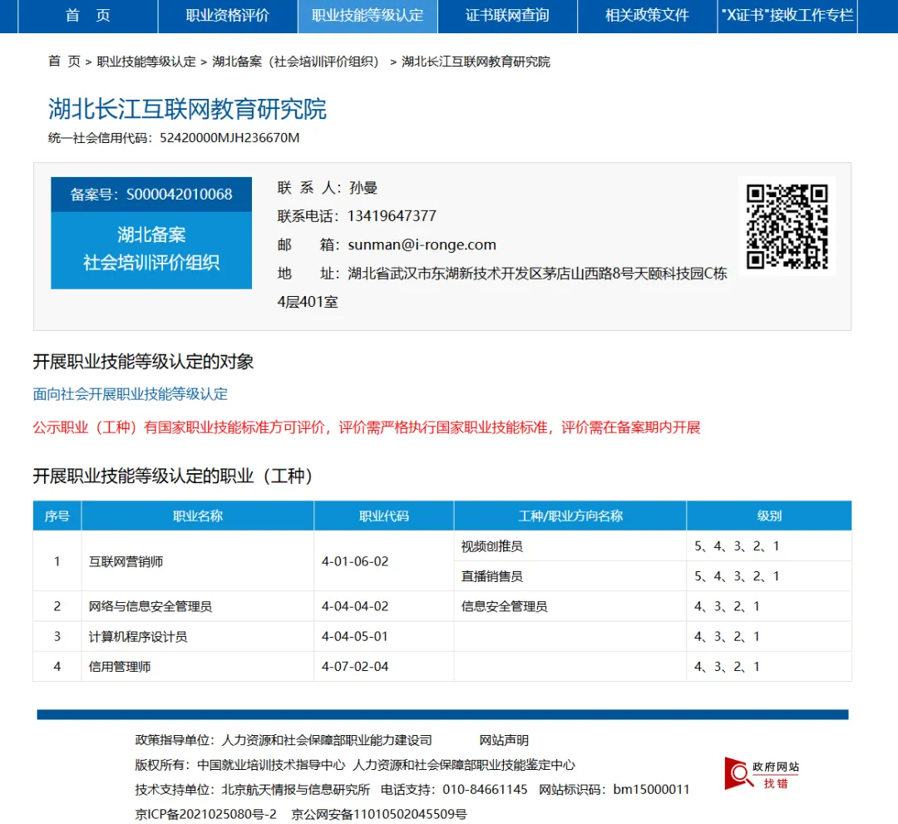The height and width of the screenshot is (824, 898).
Task: Click the 开展职业技能等级认定的对象 heading
Action: (x=143, y=362)
